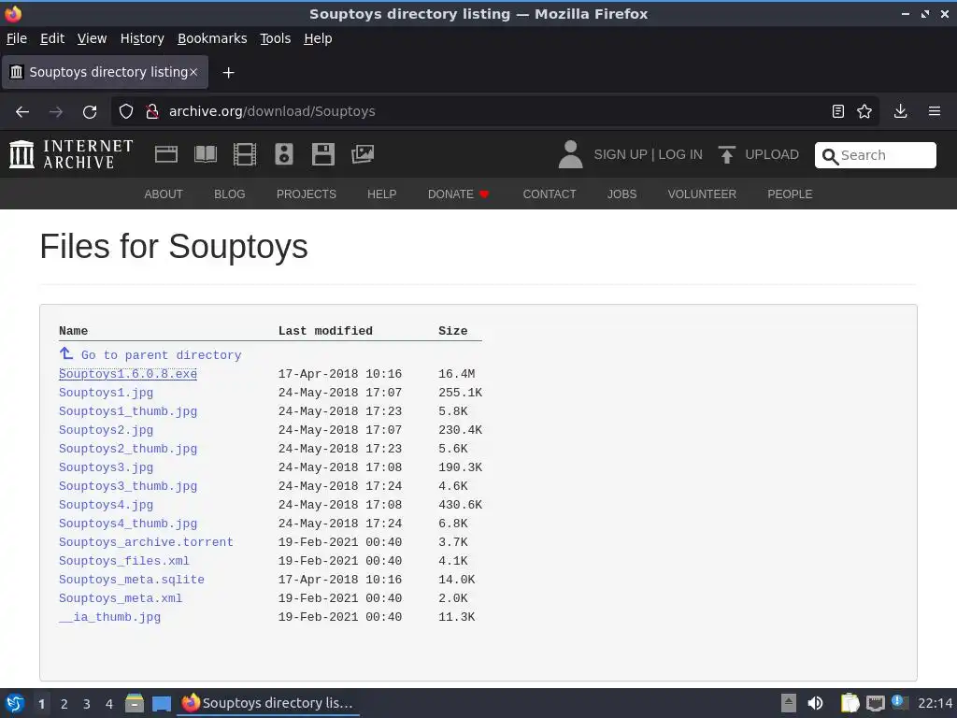Open the Video film icon
Viewport: 957px width, 718px height.
[244, 154]
